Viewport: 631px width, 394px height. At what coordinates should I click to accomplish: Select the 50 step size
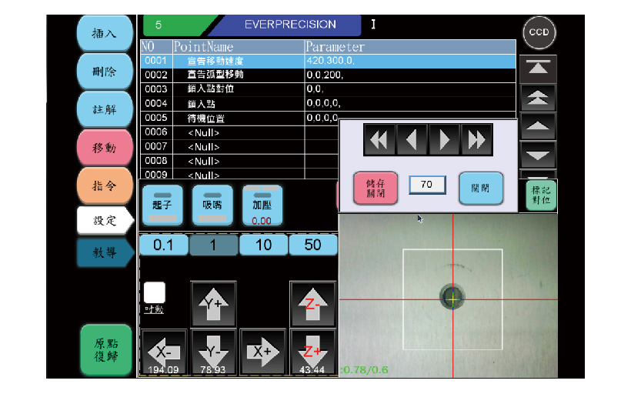tap(313, 245)
